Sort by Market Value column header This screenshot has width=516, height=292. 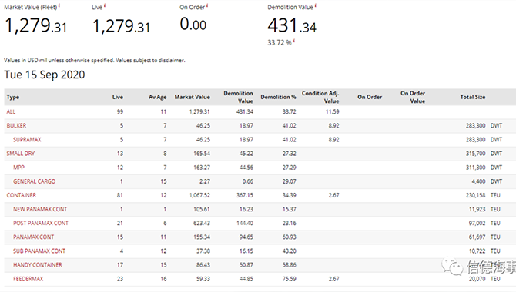(193, 97)
